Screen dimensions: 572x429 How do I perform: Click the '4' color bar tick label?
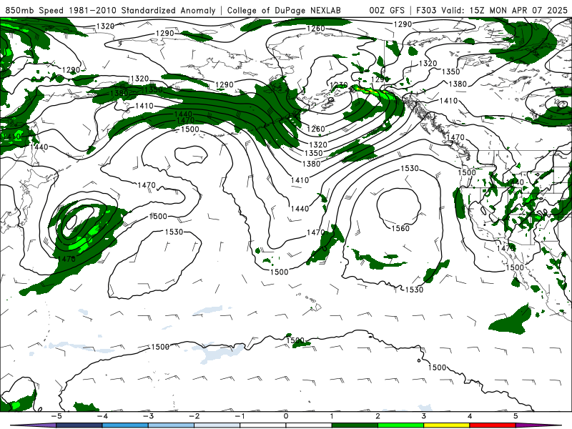pos(470,416)
